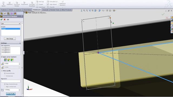The height and width of the screenshot is (97, 173).
Task: Select Line3@Sketch1 path segment
Action: (6, 53)
